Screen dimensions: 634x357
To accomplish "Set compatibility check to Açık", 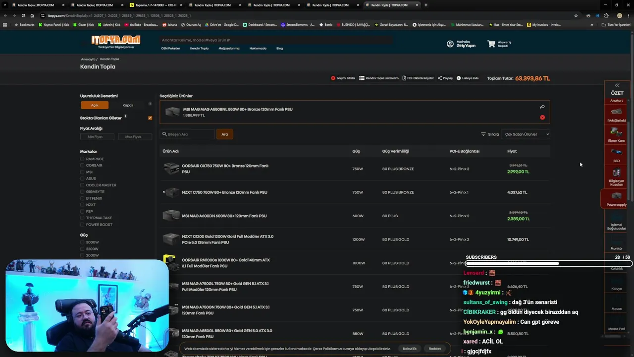I will click(x=95, y=105).
